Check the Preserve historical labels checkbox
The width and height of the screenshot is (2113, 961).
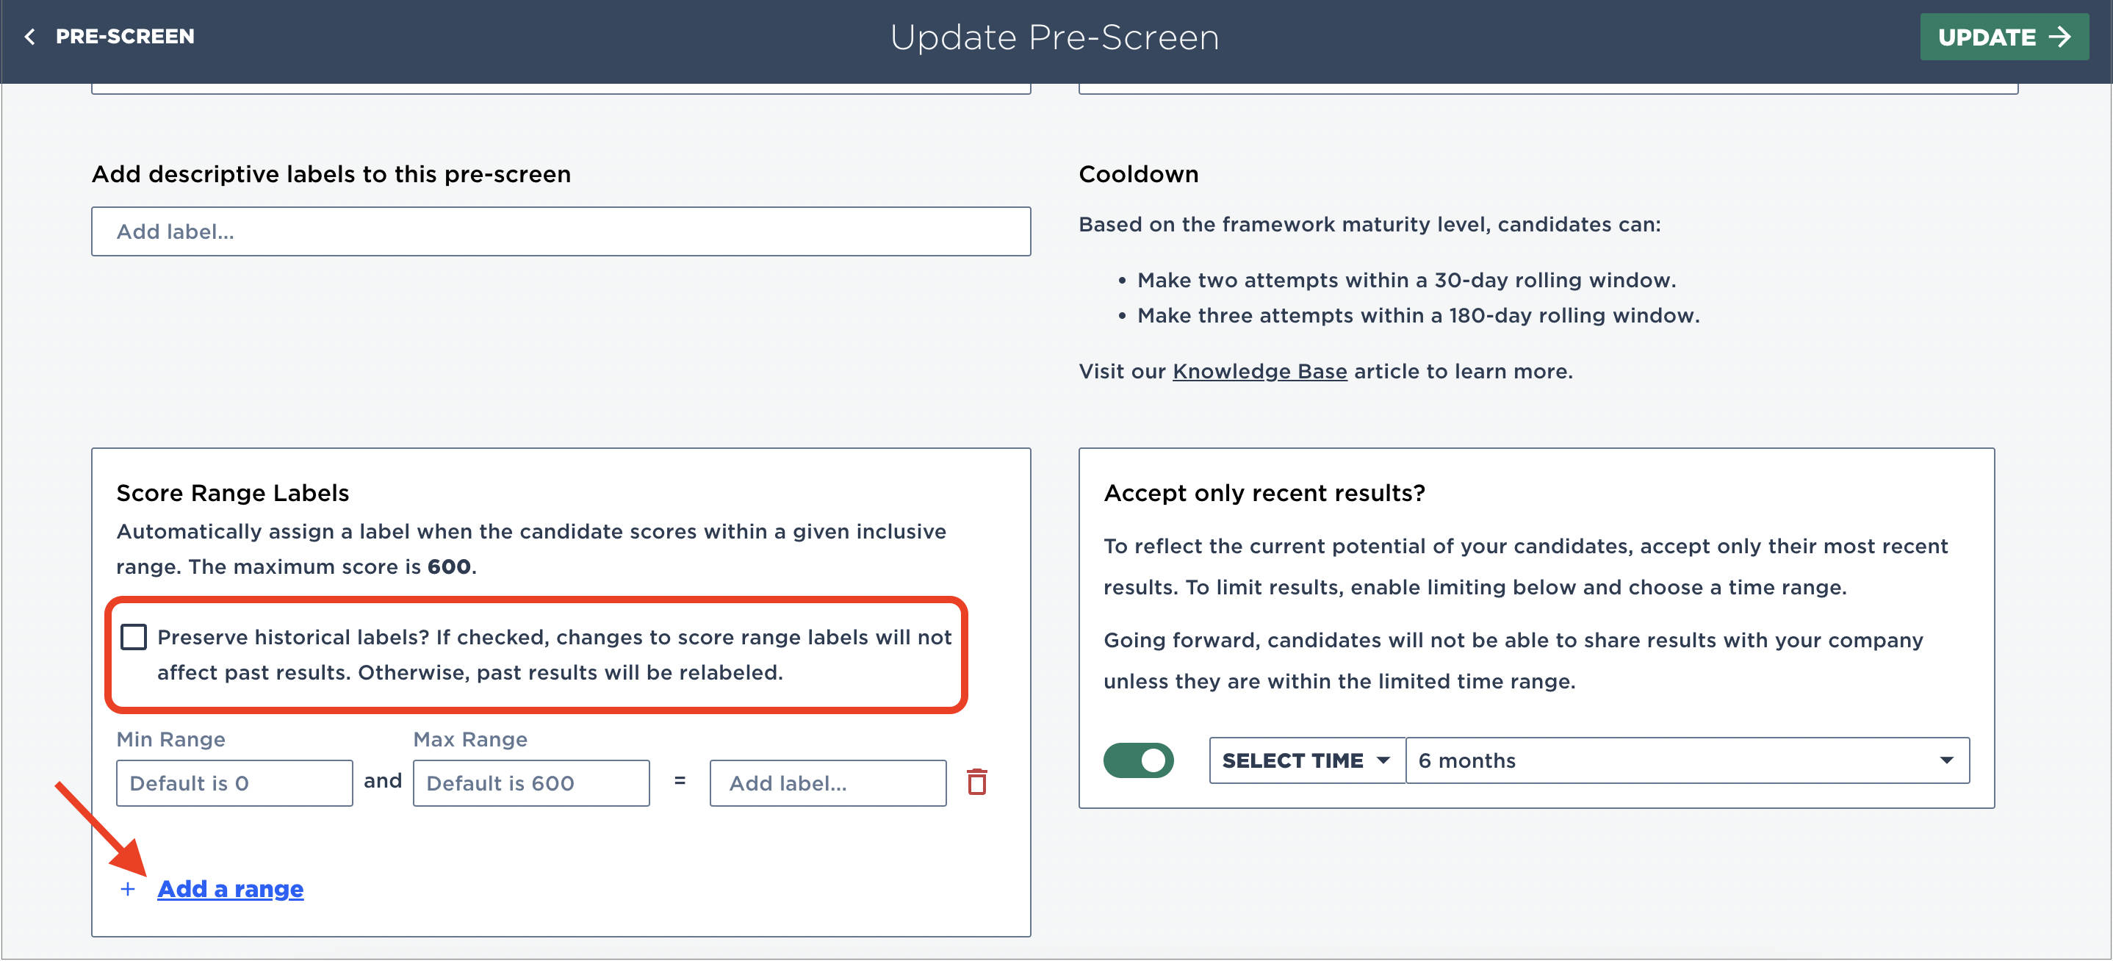(x=134, y=636)
